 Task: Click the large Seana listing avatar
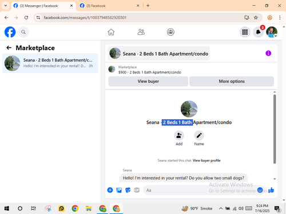coord(189,109)
